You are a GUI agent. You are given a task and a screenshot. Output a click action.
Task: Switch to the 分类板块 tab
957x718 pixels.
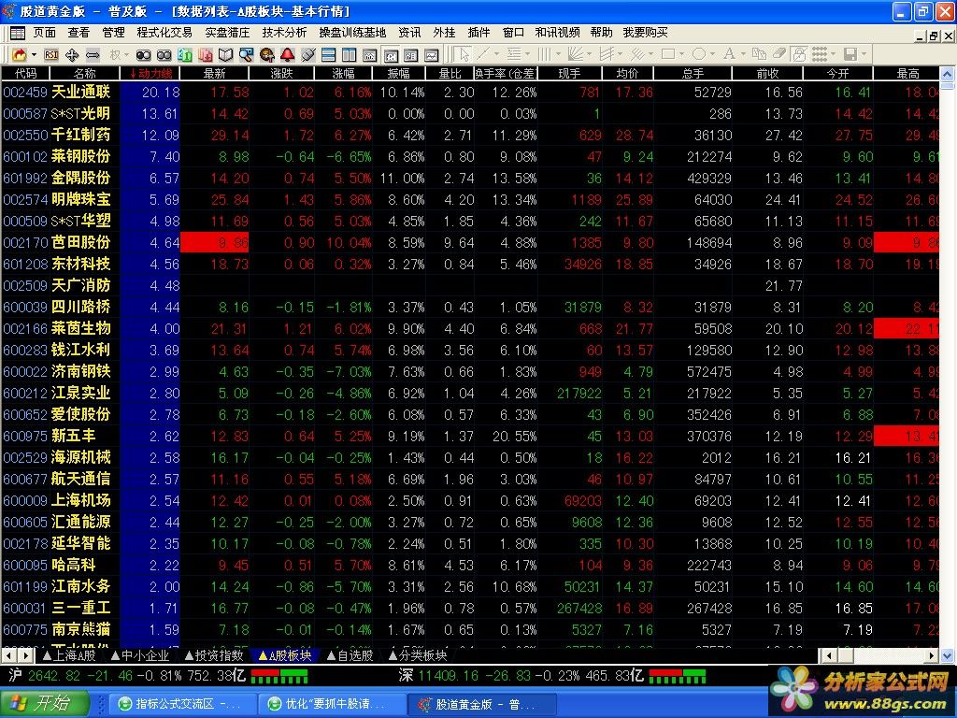tap(418, 655)
